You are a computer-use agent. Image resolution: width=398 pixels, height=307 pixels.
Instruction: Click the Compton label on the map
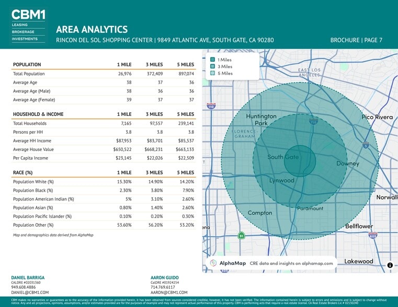[x=260, y=213]
